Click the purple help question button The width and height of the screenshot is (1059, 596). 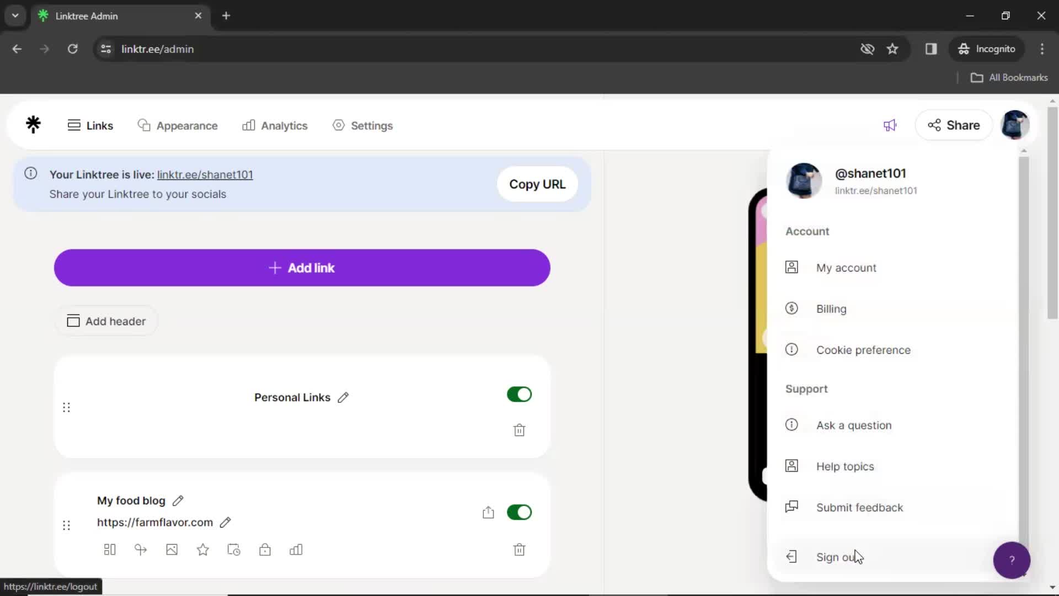tap(1012, 560)
